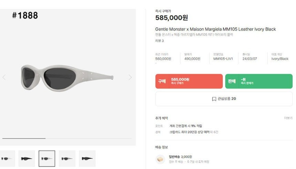Screen dimensions: 296x169
Task: Select the fifth black sunglasses thumbnail
Action: pos(87,158)
